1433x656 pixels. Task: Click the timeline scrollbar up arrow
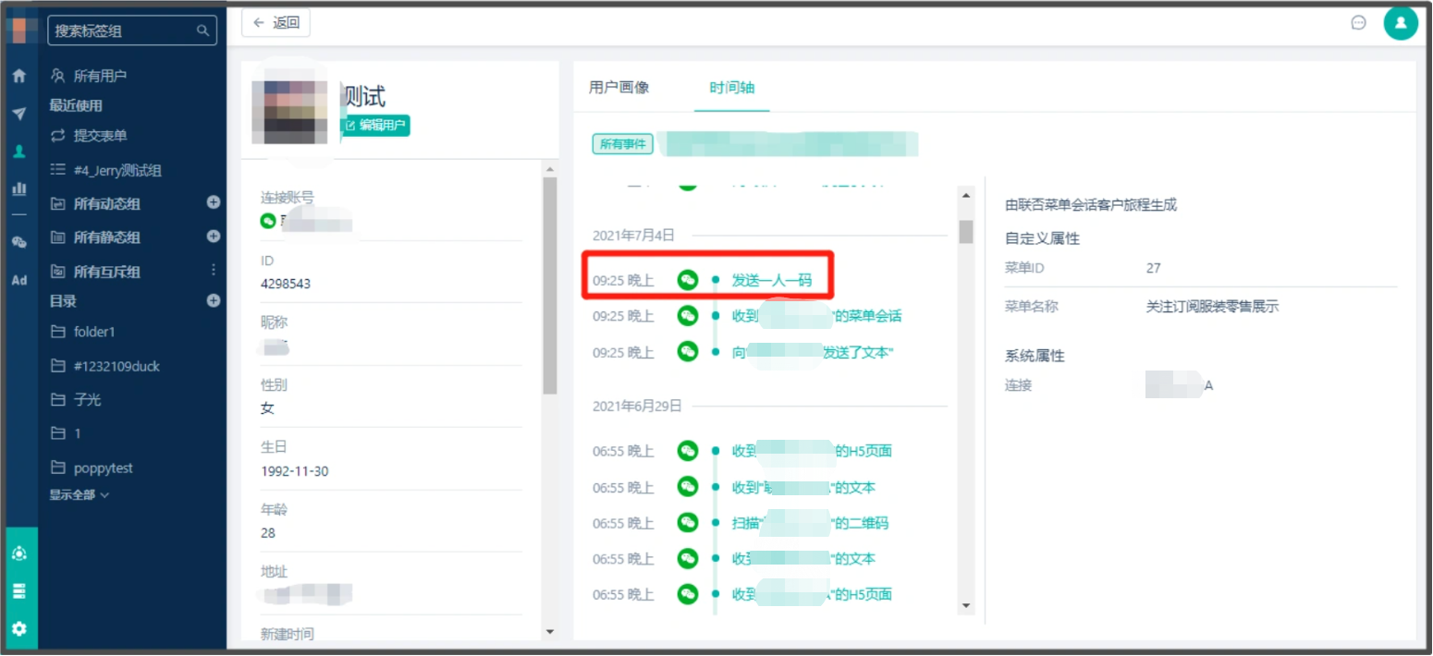[x=966, y=195]
